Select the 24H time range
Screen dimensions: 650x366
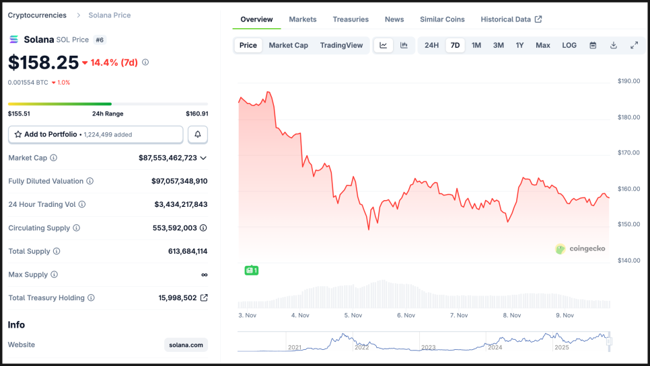(431, 46)
